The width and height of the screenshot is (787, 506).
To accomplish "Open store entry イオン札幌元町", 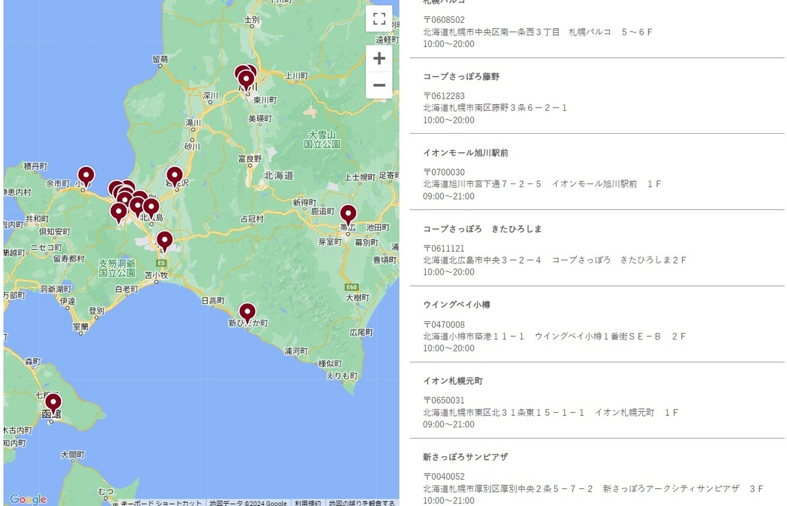I will point(453,381).
